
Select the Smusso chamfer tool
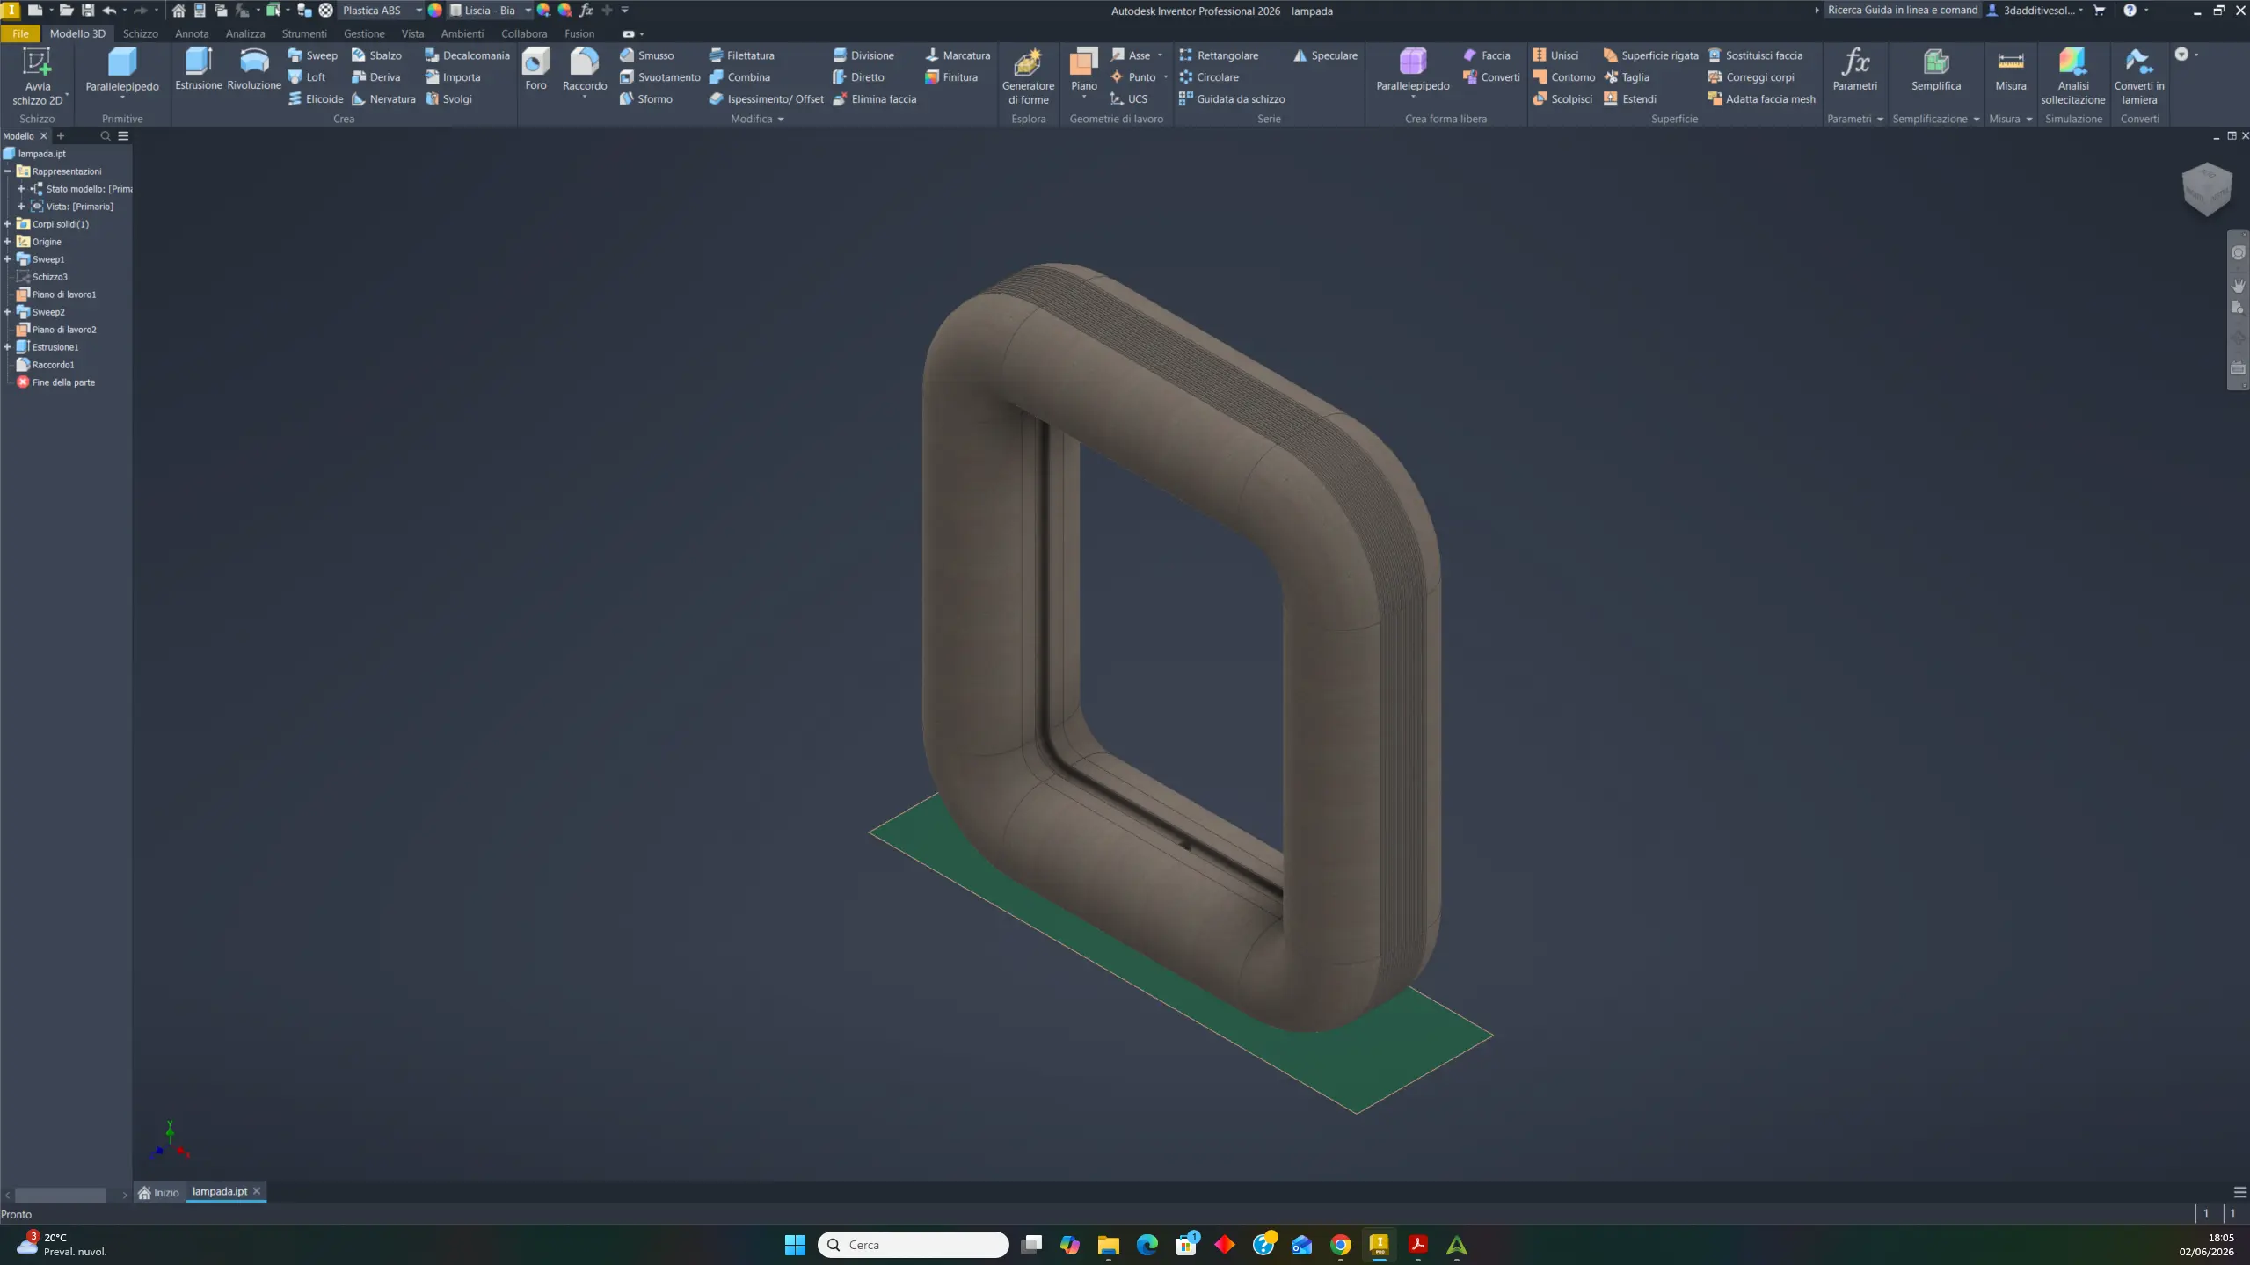pos(647,55)
